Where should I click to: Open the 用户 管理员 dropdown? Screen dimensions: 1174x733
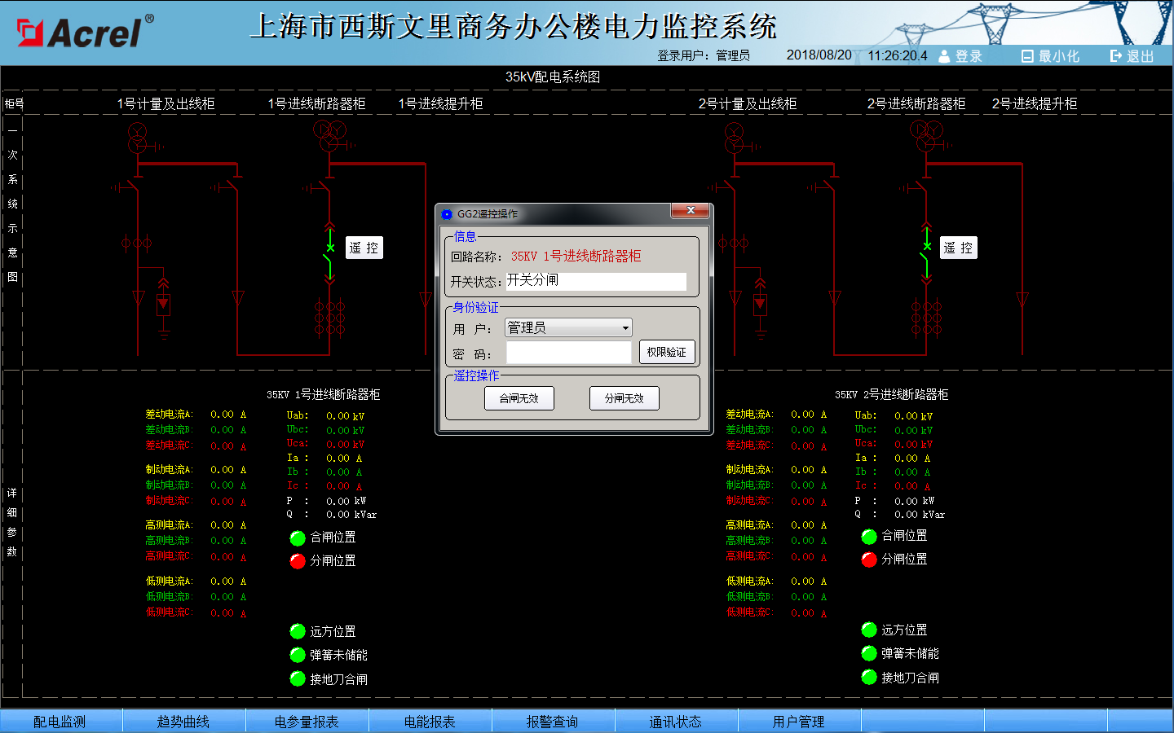(x=568, y=327)
